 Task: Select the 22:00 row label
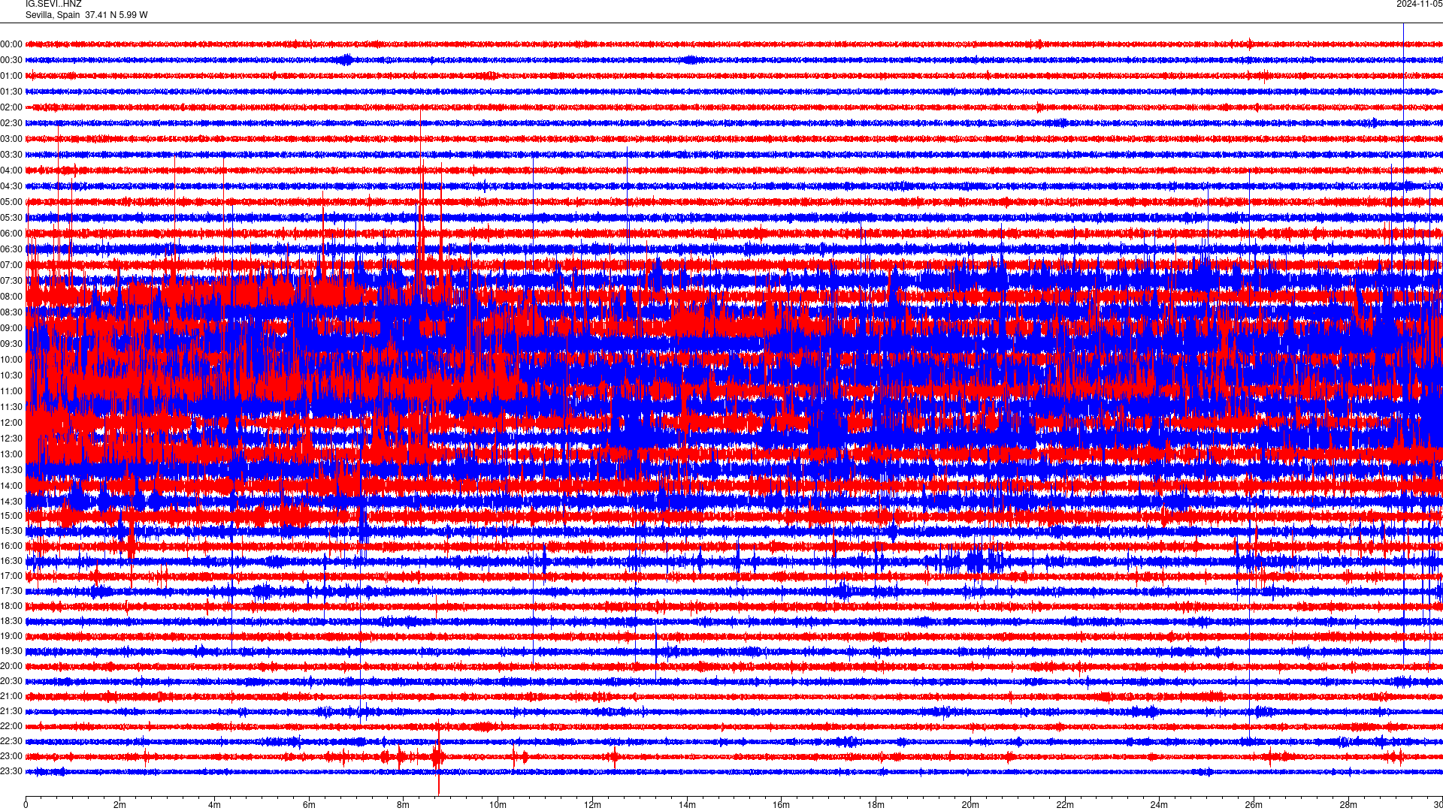point(11,726)
